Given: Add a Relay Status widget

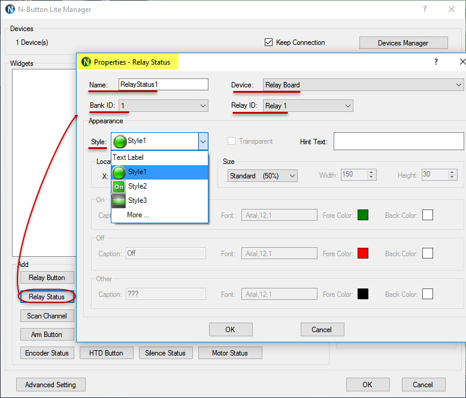Looking at the screenshot, I should (x=47, y=296).
